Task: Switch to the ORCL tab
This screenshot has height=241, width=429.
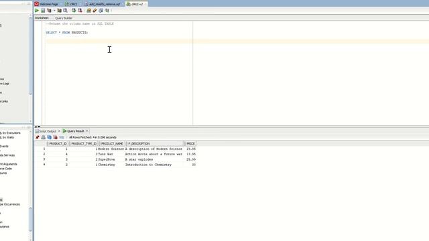Action: point(72,4)
